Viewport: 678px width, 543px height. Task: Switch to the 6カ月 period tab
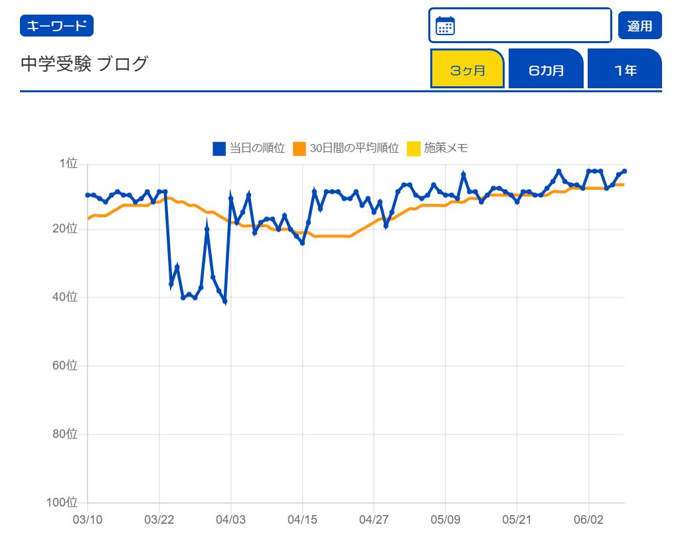click(546, 69)
